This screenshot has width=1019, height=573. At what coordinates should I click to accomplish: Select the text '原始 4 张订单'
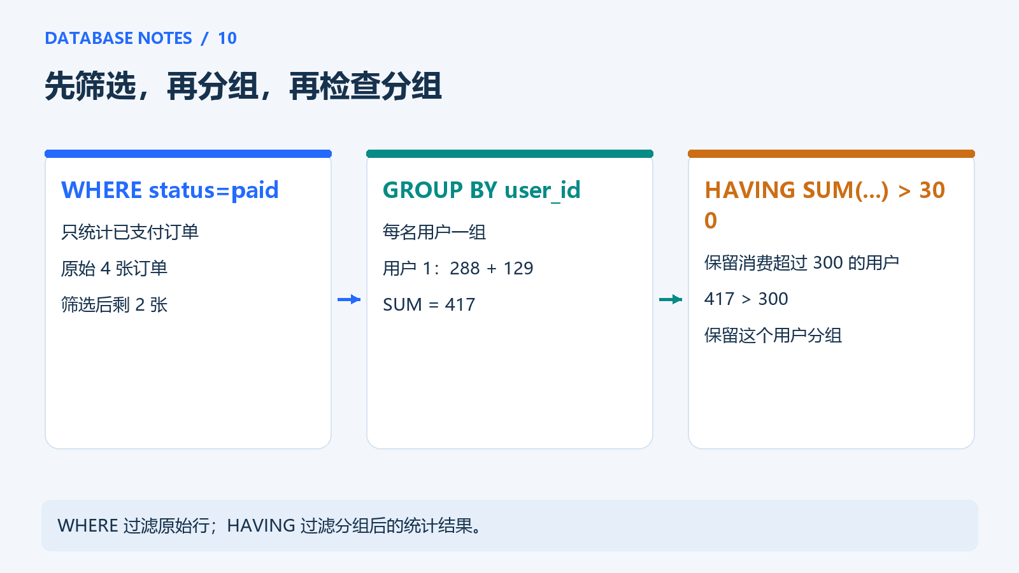[x=115, y=268]
